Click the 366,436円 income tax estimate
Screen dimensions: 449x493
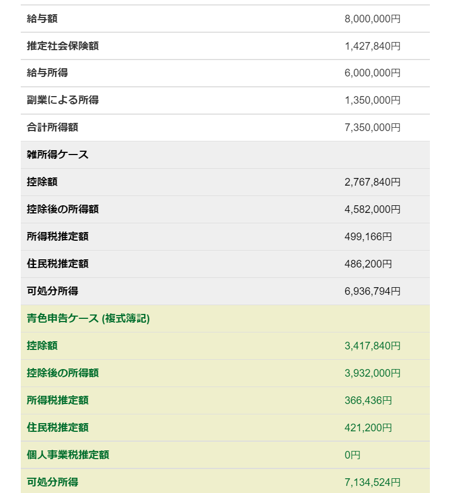click(x=368, y=401)
